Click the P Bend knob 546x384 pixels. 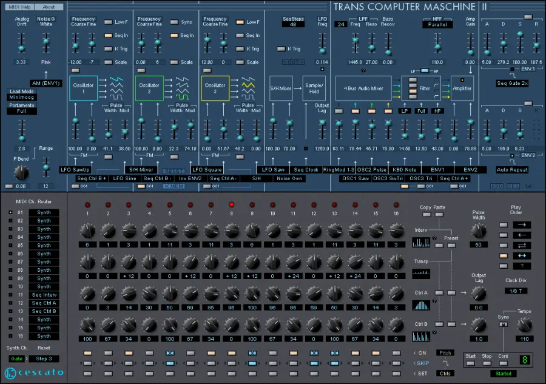coord(21,172)
